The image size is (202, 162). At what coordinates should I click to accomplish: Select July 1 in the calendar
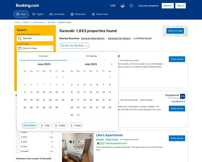pyautogui.click(x=110, y=77)
